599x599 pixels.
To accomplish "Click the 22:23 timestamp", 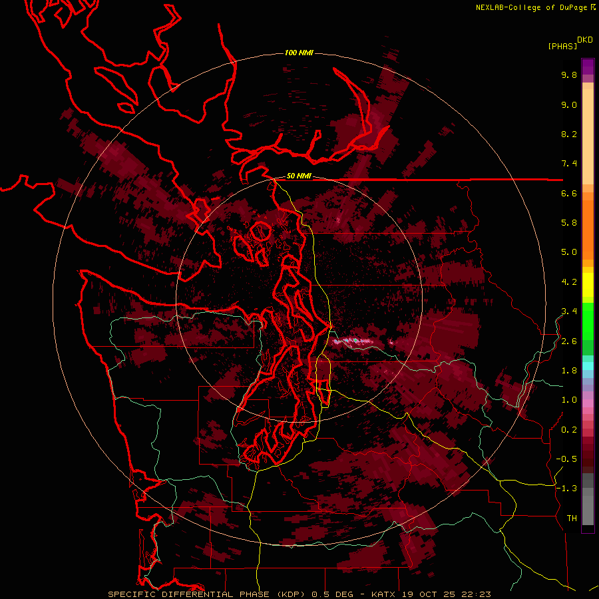I will [475, 594].
